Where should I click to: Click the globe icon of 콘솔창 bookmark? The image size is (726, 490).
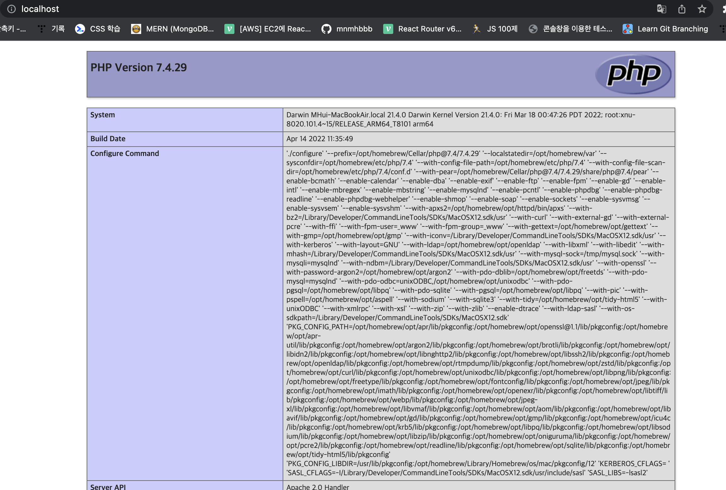click(x=533, y=29)
